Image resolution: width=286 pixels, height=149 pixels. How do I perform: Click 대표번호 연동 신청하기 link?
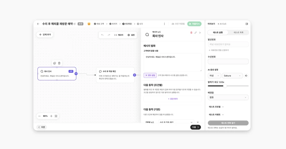[x=219, y=50]
